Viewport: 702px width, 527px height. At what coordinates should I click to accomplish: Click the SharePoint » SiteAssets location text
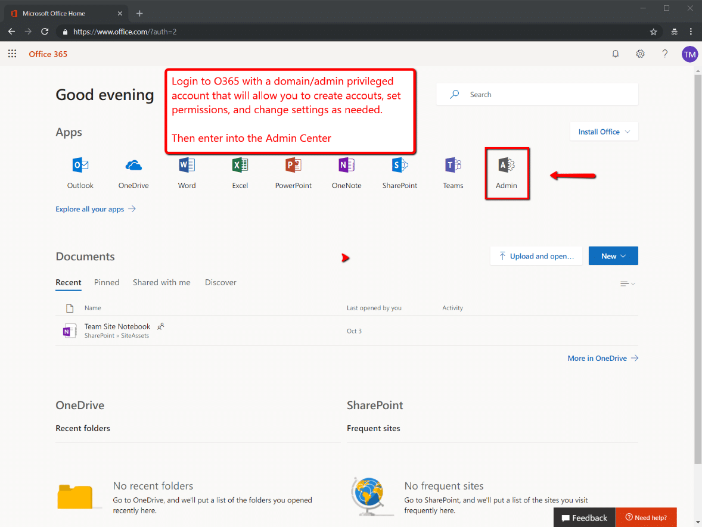pyautogui.click(x=116, y=335)
